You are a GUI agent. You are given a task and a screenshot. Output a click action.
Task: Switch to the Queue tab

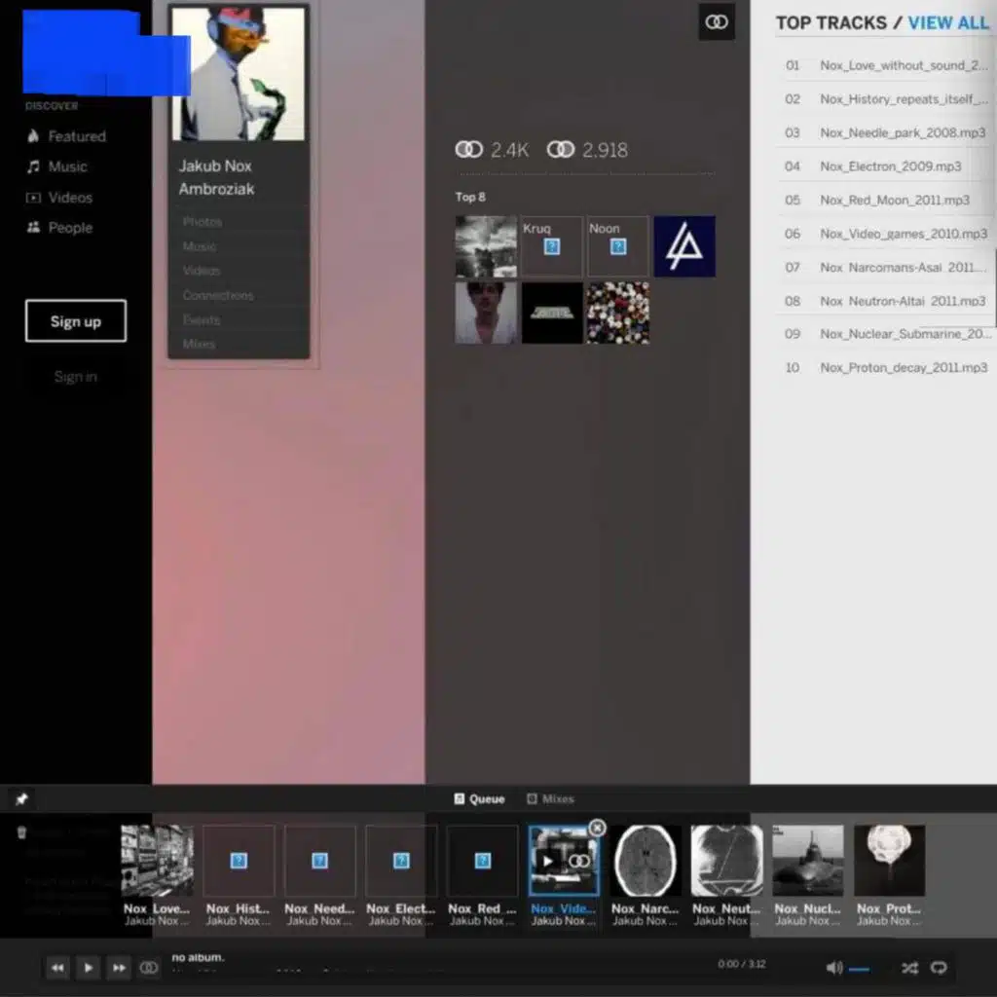pos(479,799)
